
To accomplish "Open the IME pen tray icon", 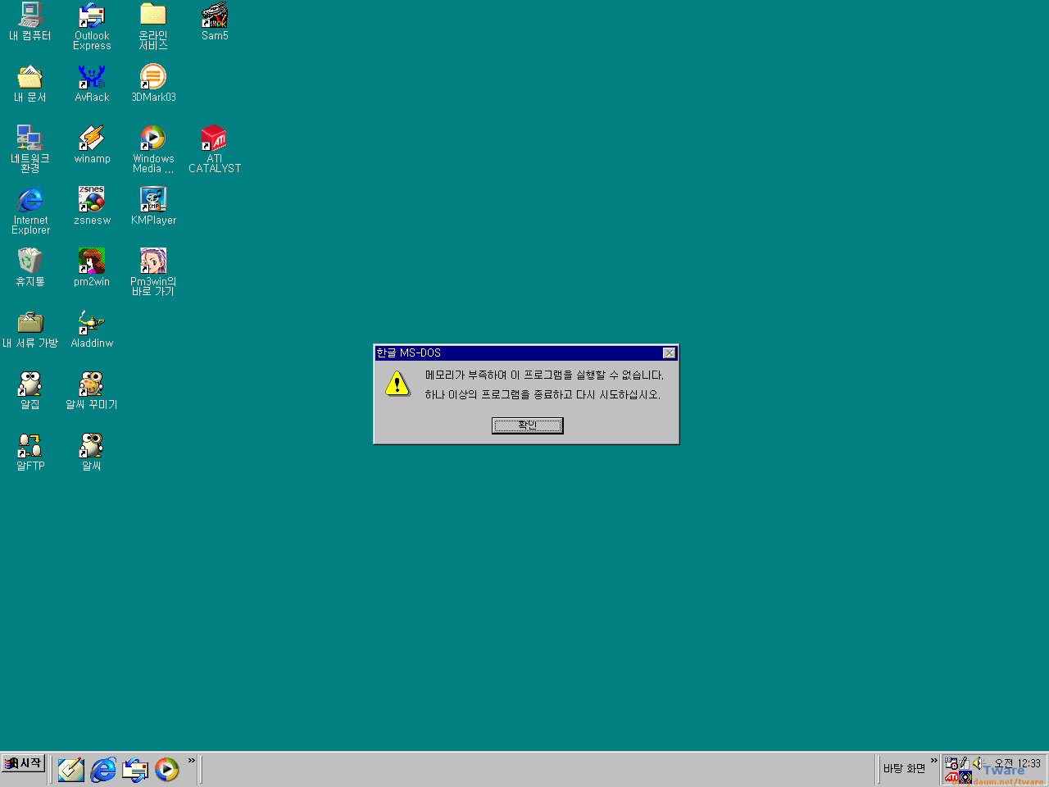I will 964,763.
